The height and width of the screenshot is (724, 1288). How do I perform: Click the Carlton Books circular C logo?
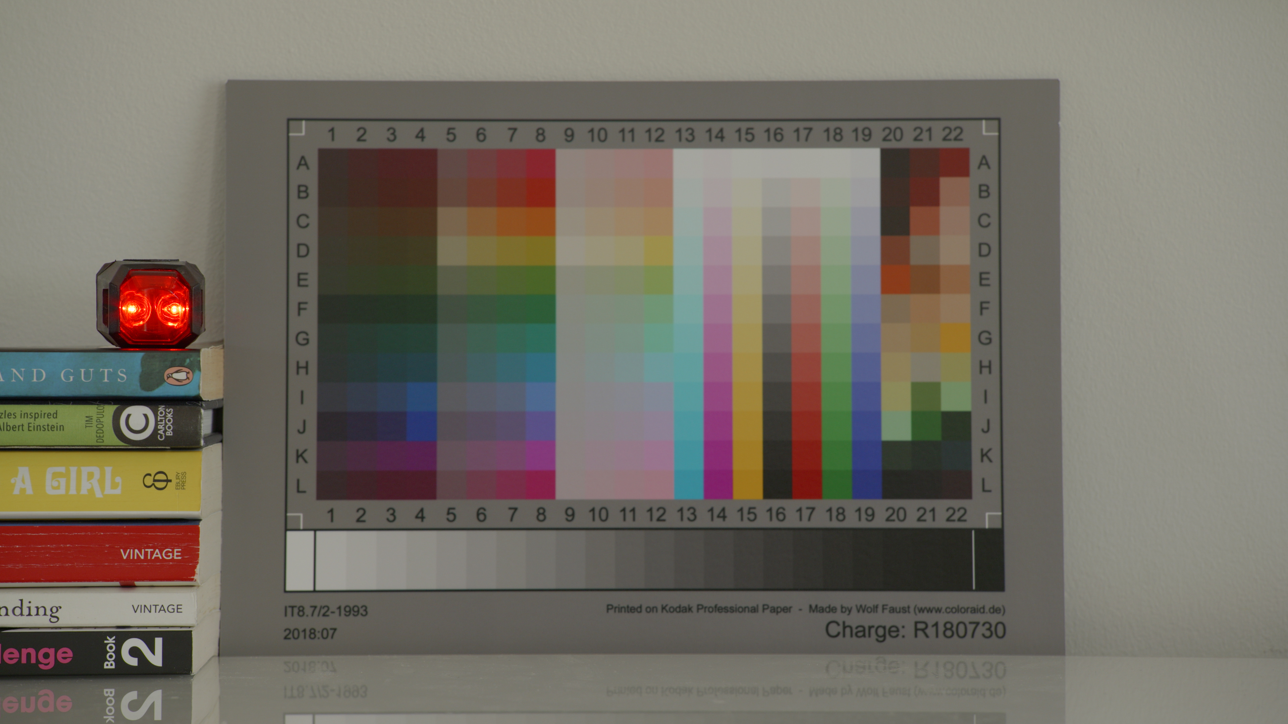point(137,424)
